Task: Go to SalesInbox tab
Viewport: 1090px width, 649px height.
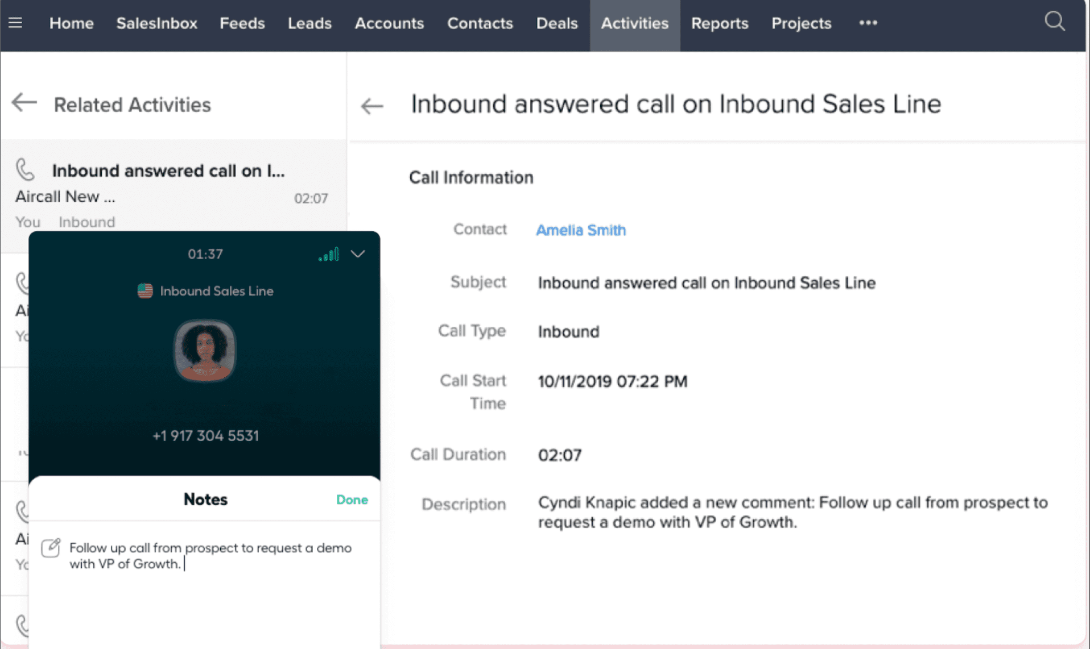Action: [156, 23]
